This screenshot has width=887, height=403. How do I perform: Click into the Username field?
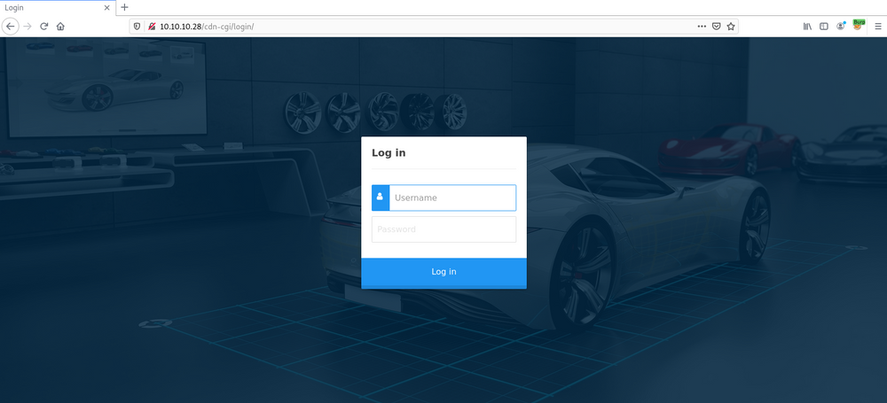[451, 198]
